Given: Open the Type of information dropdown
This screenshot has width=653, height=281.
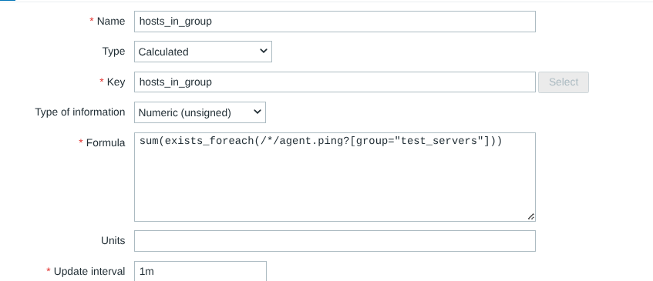Looking at the screenshot, I should coord(200,112).
